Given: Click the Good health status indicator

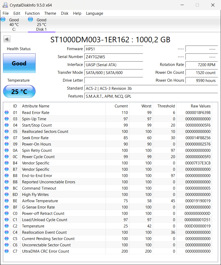Looking at the screenshot, I should click(19, 63).
